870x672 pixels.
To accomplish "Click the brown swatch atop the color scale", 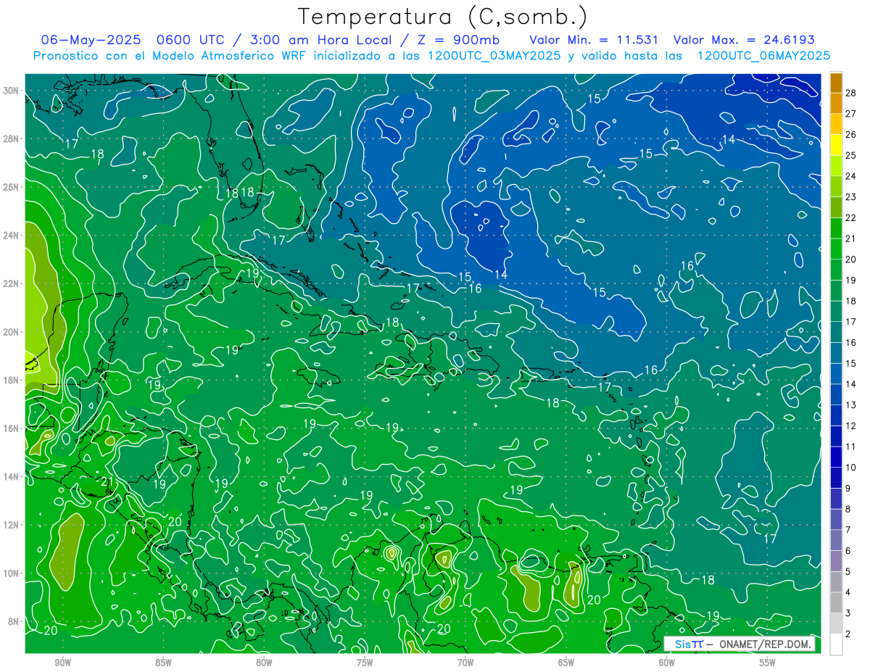I will pos(836,82).
